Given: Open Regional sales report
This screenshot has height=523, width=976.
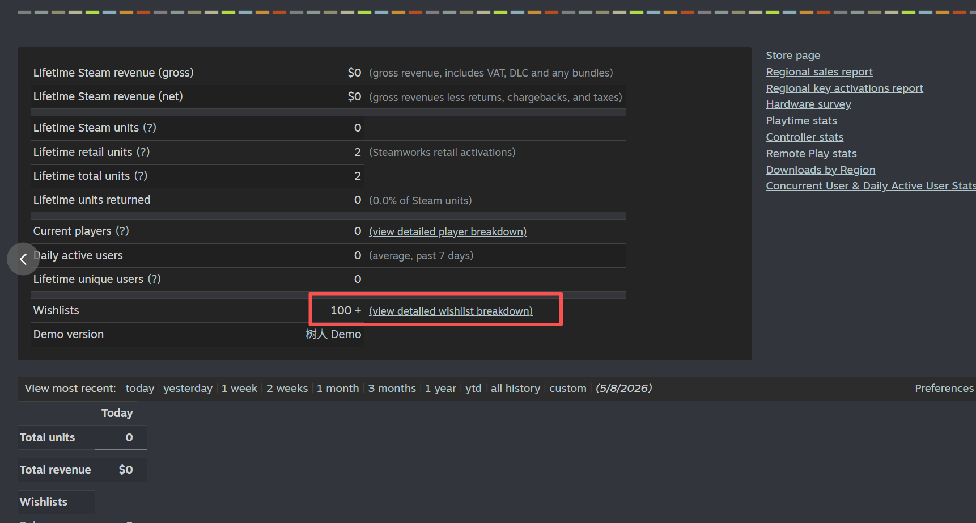Looking at the screenshot, I should [x=819, y=72].
